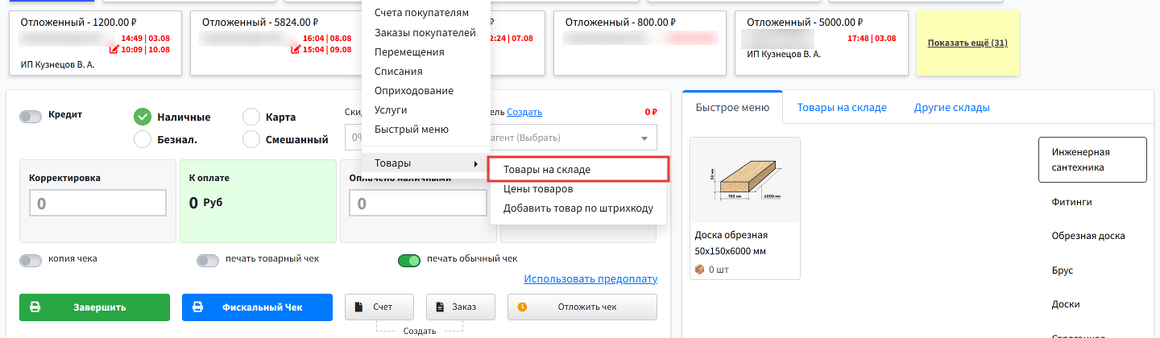Screen dimensions: 1160x338
Task: Click the Использовать предоплату link
Action: pos(590,279)
